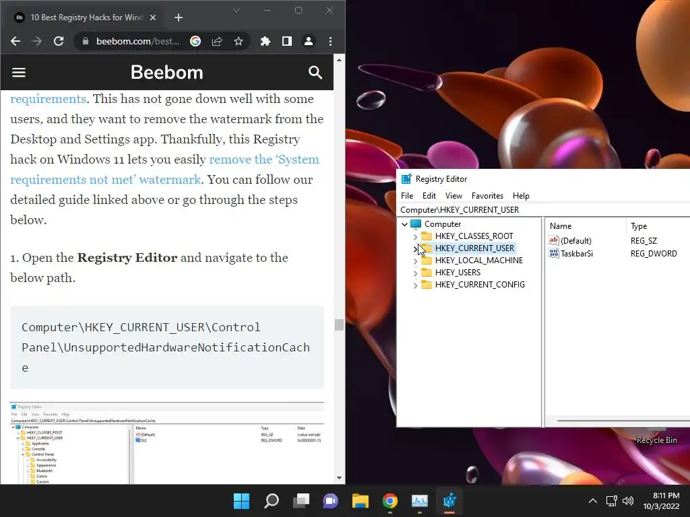Viewport: 690px width, 517px height.
Task: Click the Google lens G icon in address bar
Action: pos(195,41)
